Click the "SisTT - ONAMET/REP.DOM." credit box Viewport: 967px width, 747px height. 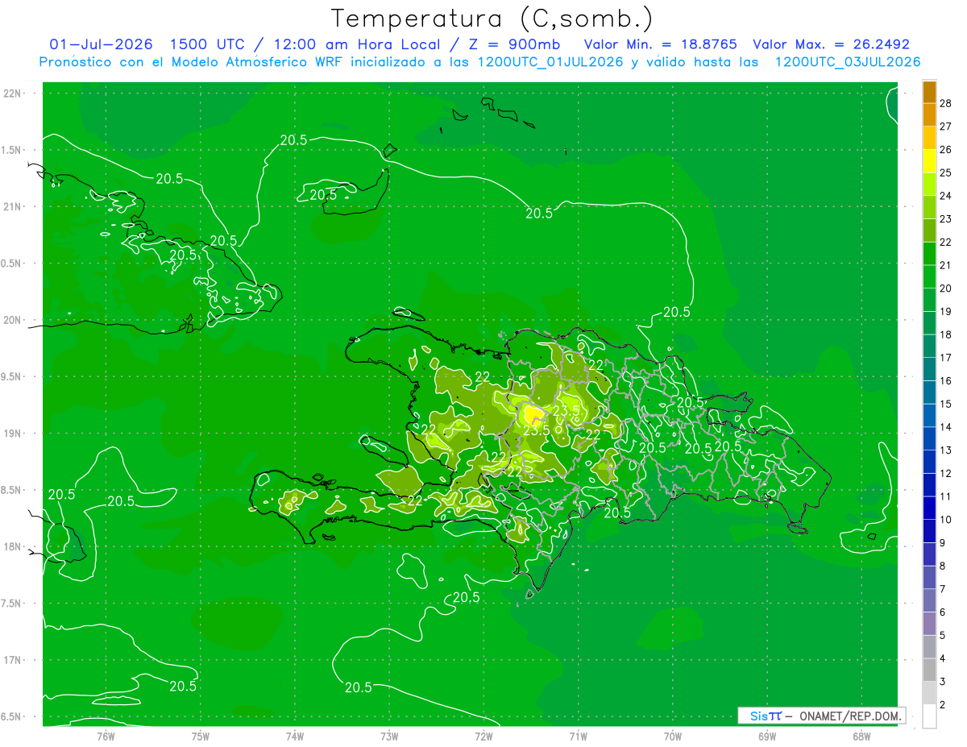click(x=821, y=716)
